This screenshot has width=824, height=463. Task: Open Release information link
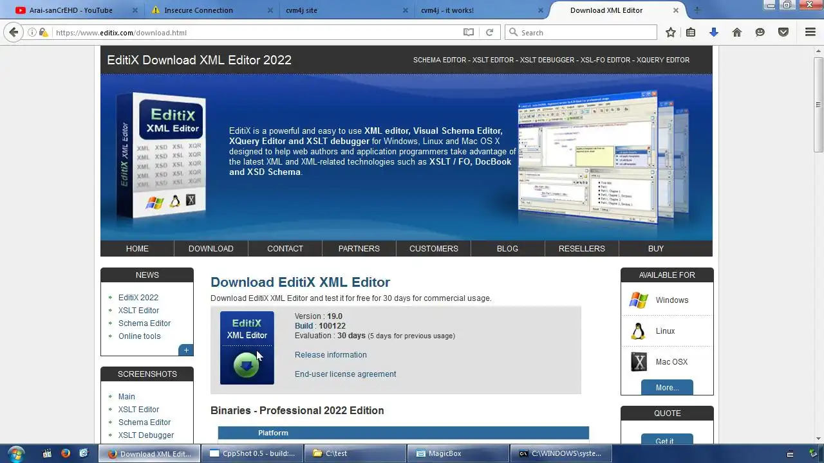[x=331, y=355]
